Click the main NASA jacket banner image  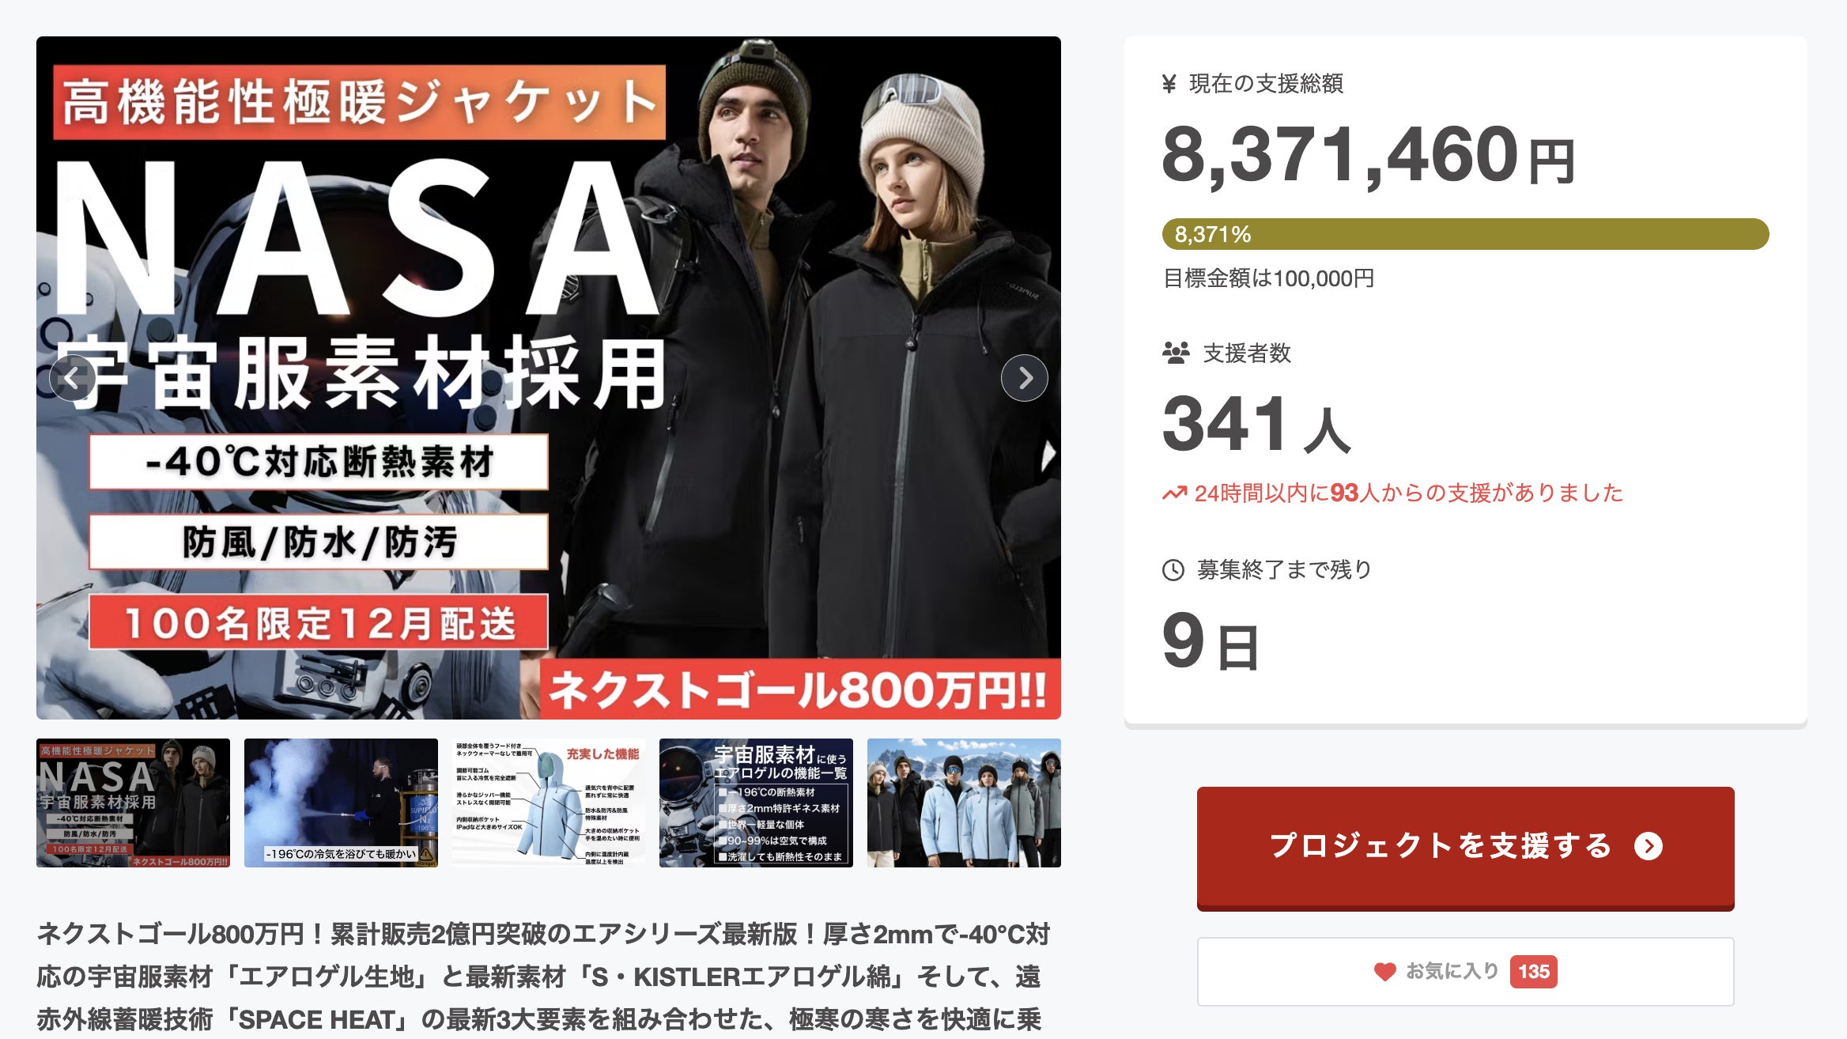tap(549, 378)
